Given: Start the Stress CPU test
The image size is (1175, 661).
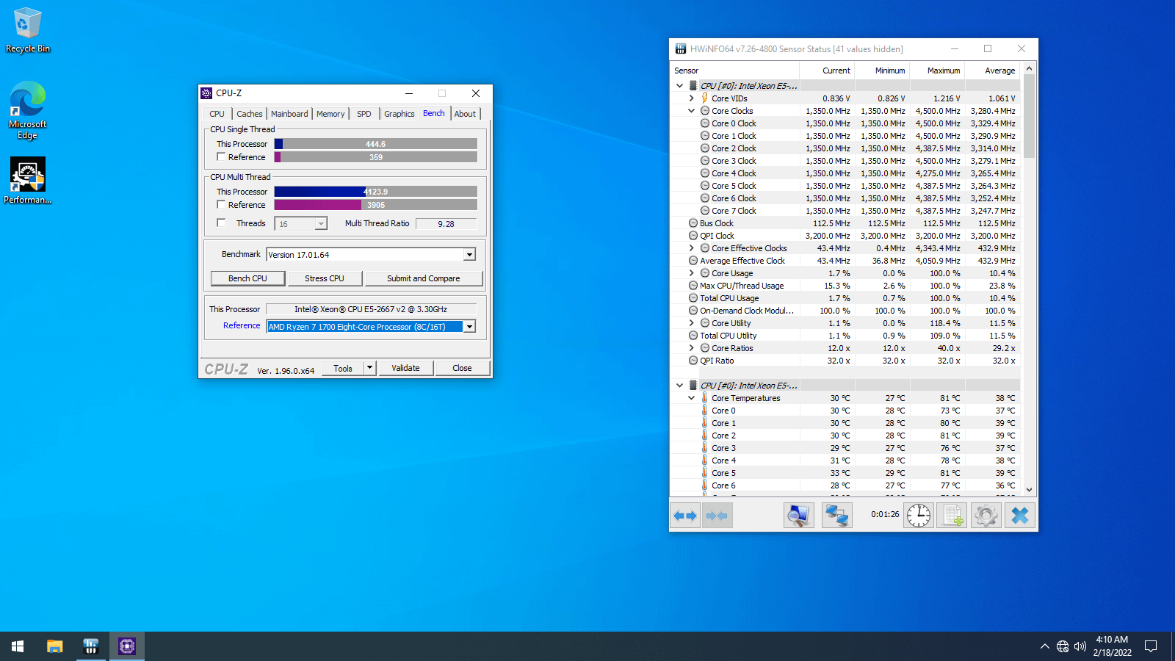Looking at the screenshot, I should [x=325, y=278].
